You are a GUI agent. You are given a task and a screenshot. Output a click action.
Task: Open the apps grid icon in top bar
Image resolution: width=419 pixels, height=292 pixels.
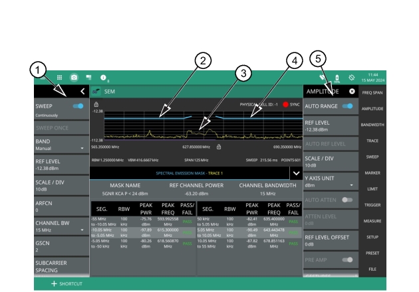click(x=59, y=78)
